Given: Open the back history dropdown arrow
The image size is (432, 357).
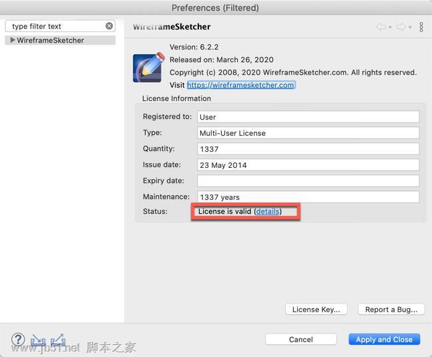Looking at the screenshot, I should (390, 27).
